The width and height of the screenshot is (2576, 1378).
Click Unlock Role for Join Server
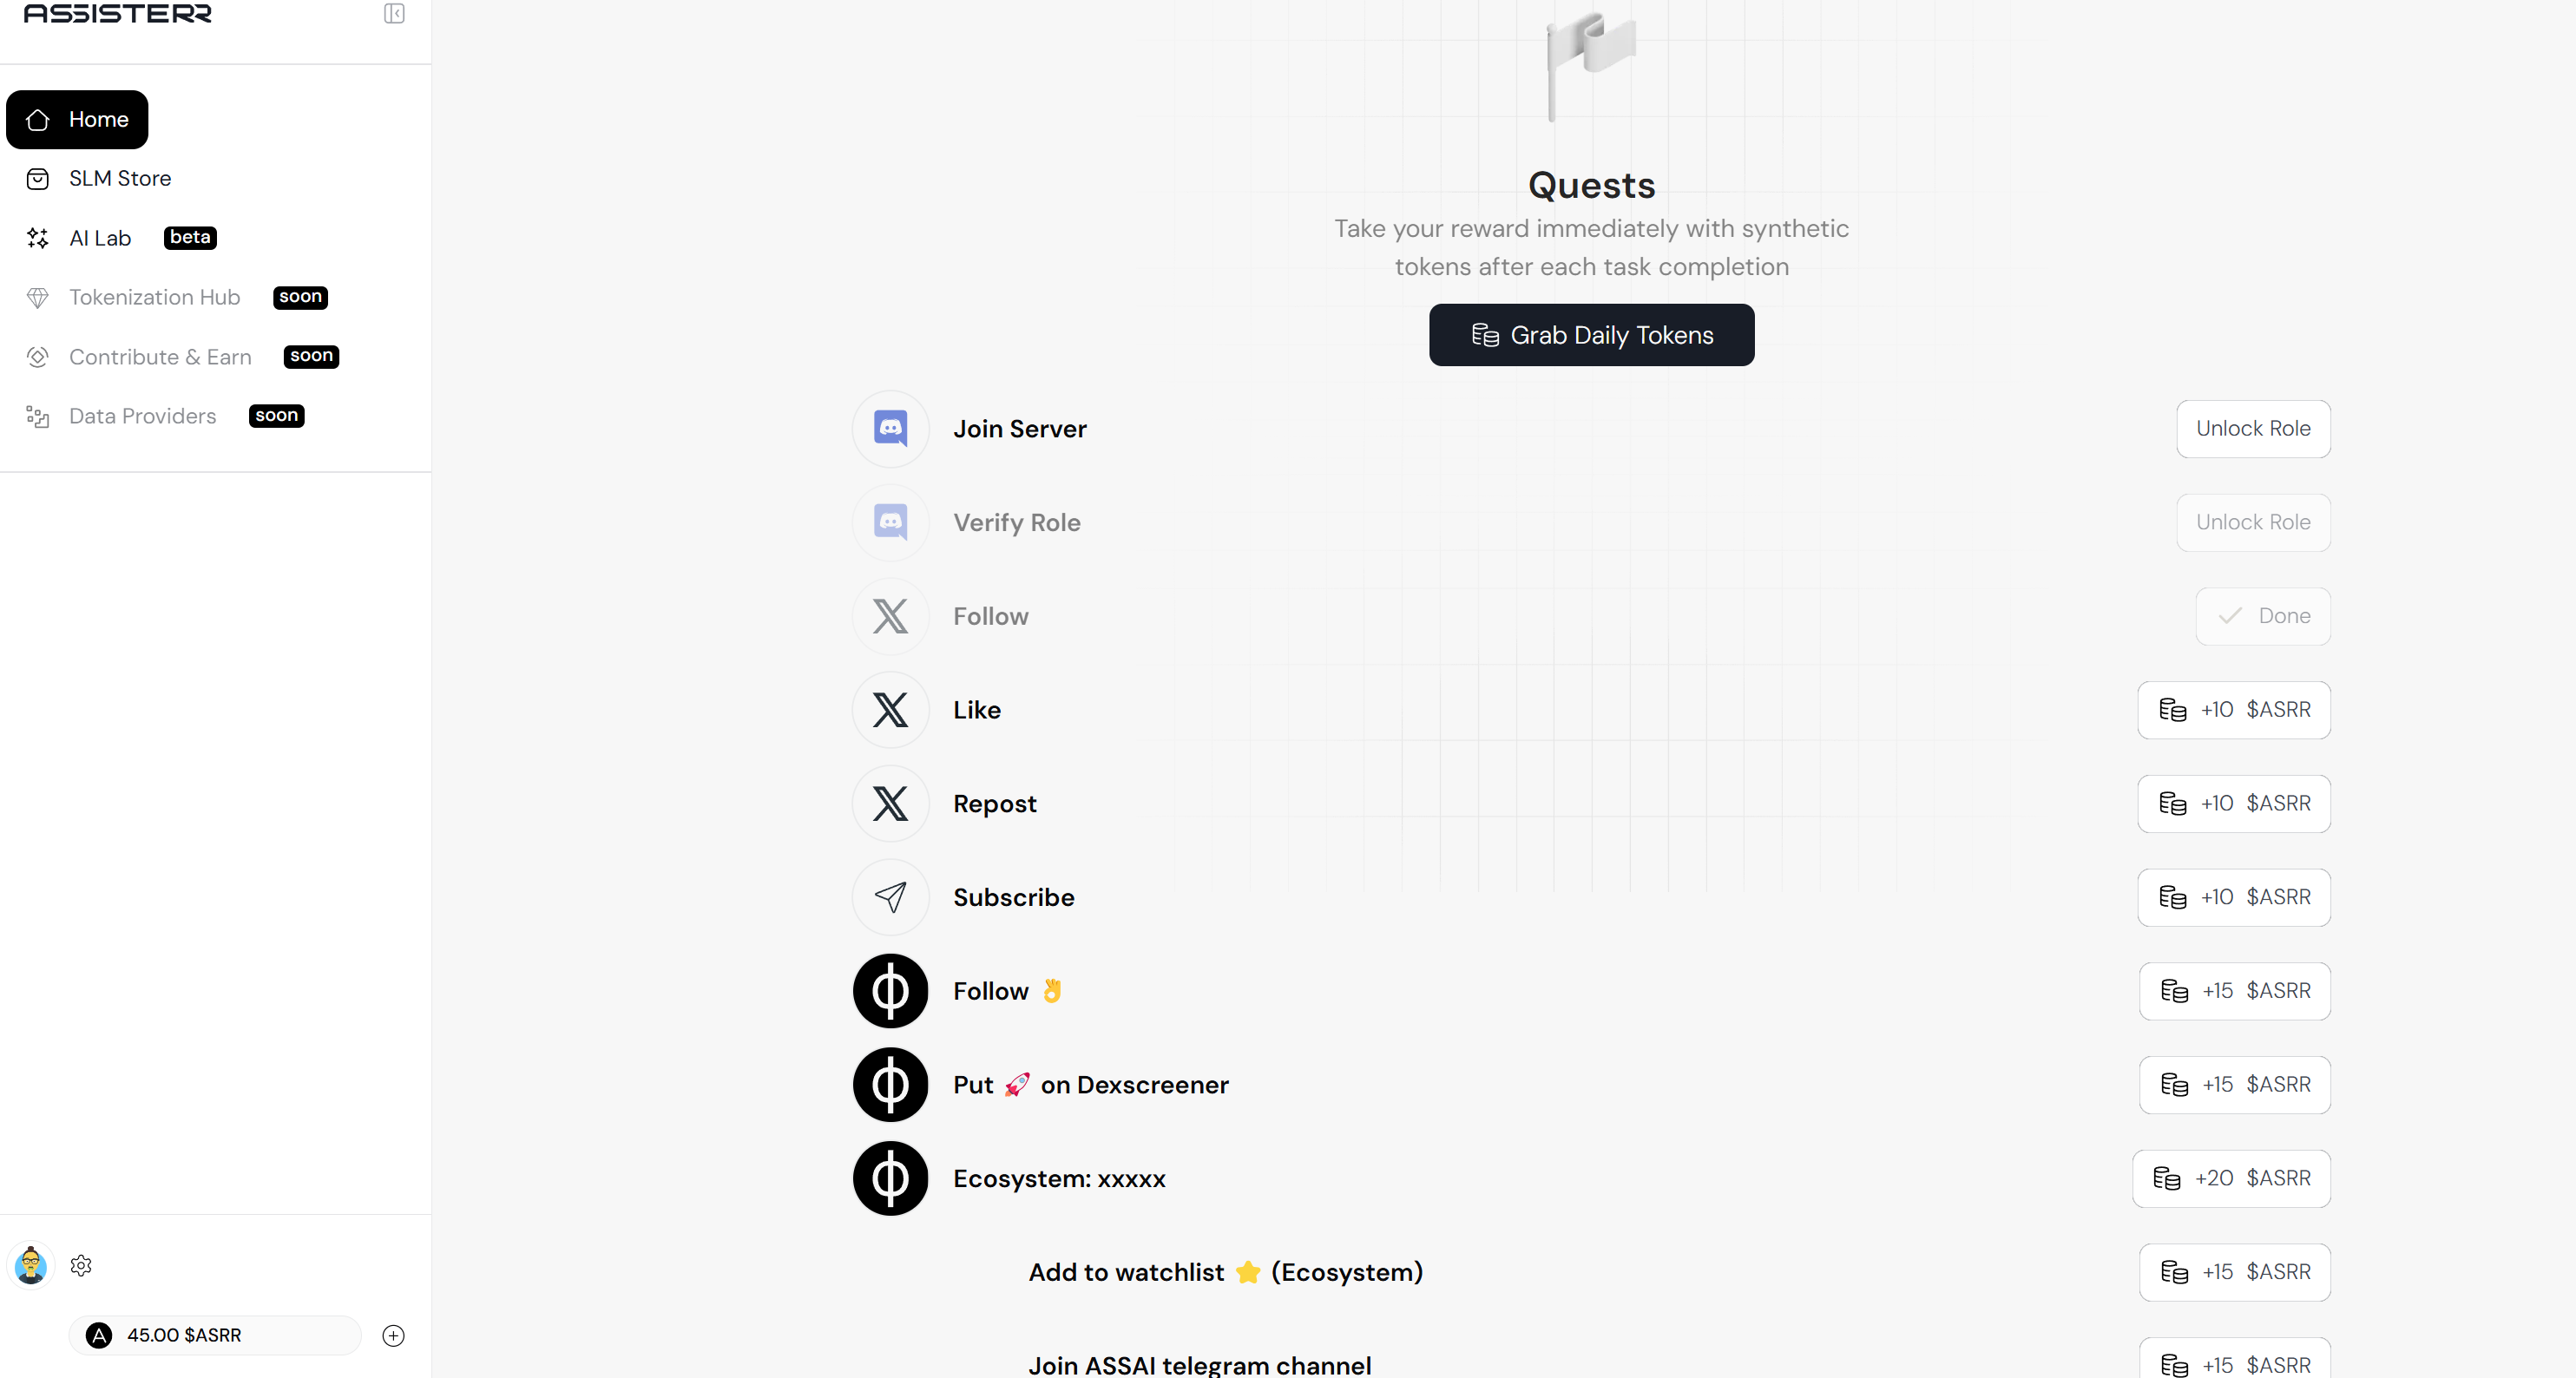(x=2252, y=428)
